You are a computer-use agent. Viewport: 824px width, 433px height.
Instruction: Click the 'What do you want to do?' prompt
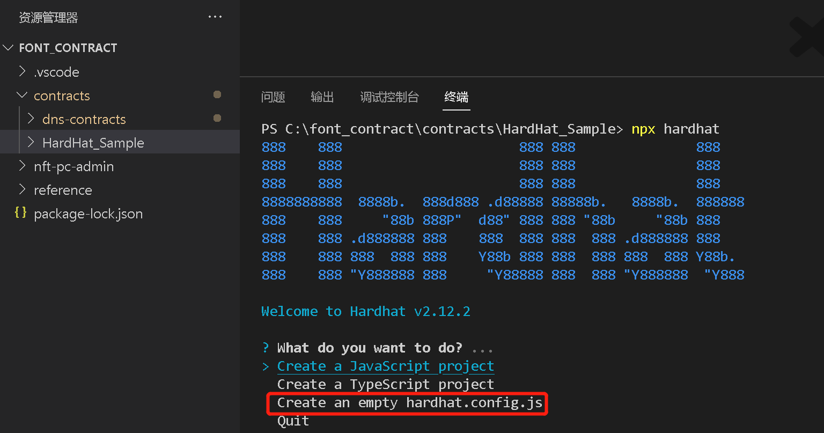[x=370, y=348]
